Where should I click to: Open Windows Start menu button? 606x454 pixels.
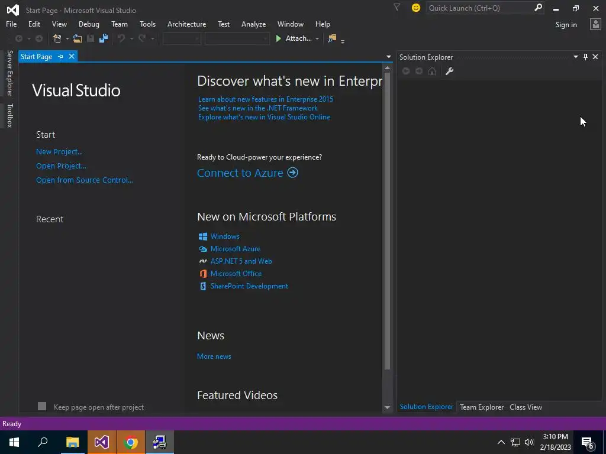[x=14, y=442]
